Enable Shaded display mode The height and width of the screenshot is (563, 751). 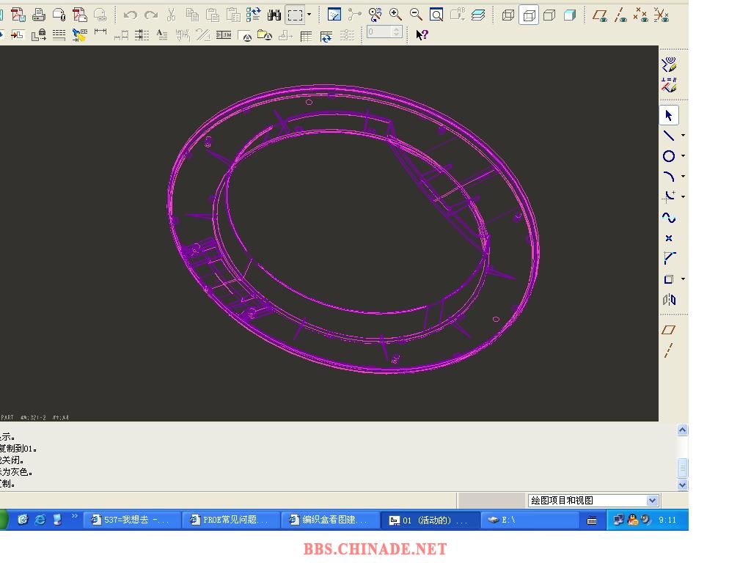coord(570,15)
